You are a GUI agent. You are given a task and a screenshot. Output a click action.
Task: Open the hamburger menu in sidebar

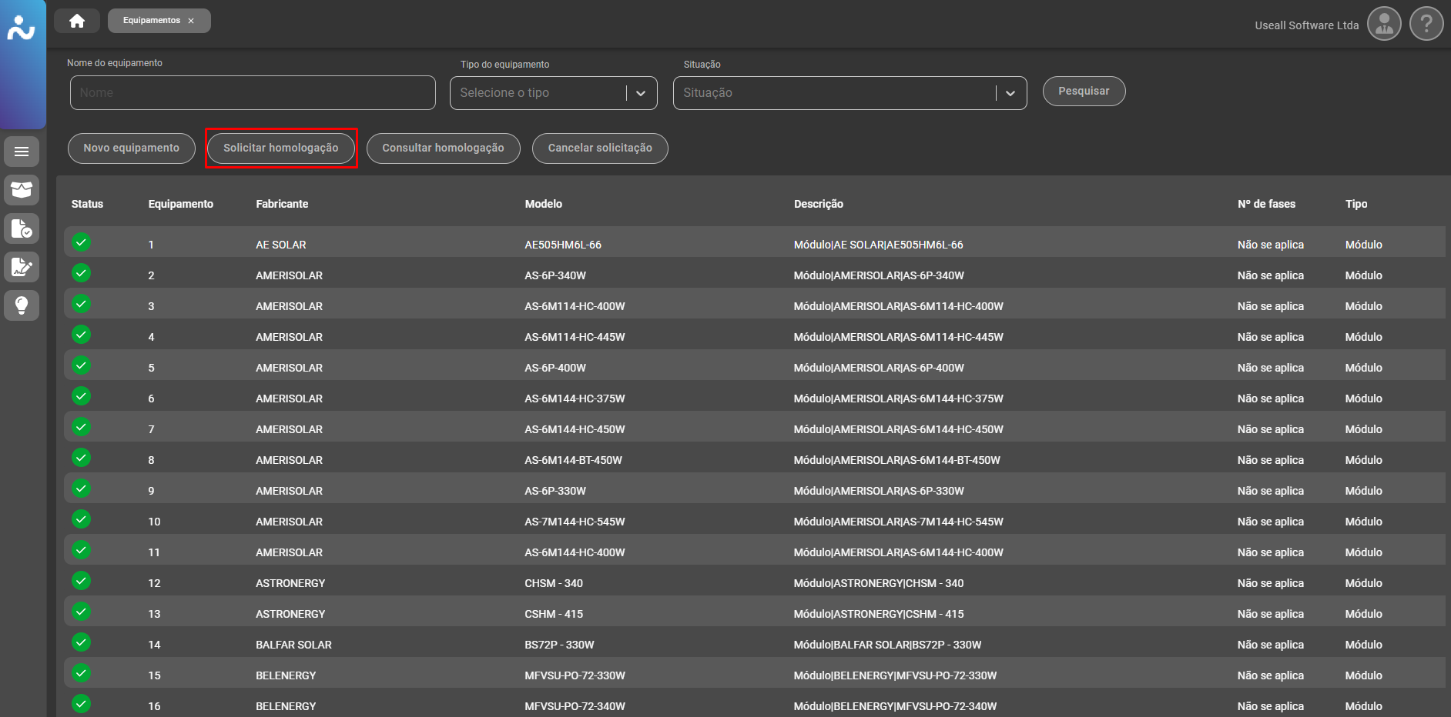tap(22, 152)
